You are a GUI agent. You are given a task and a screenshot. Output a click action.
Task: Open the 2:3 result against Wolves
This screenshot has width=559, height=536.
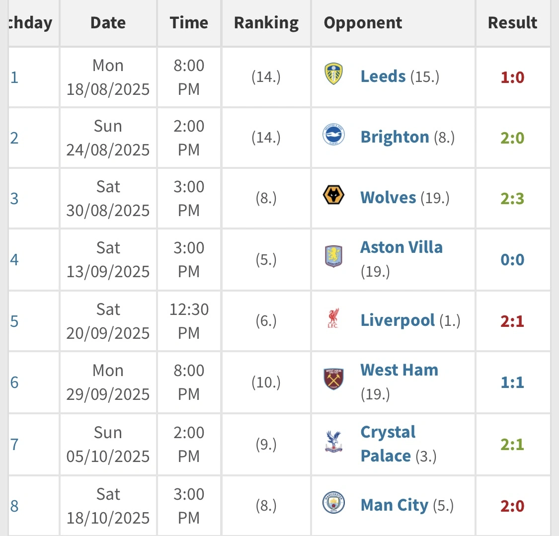(x=512, y=199)
